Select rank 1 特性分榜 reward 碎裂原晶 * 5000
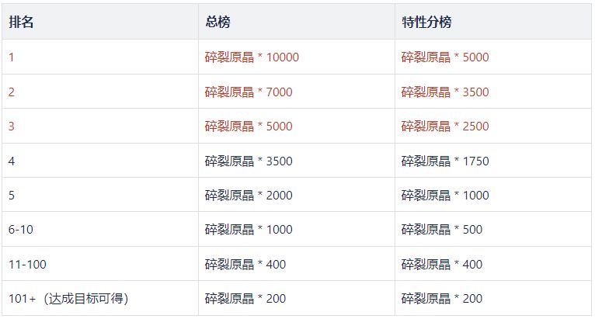 point(445,57)
